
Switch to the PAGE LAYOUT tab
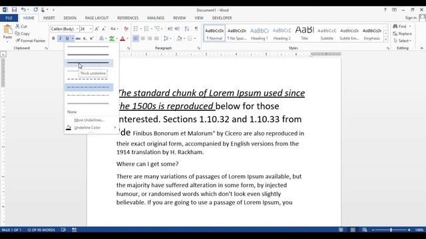pos(97,18)
